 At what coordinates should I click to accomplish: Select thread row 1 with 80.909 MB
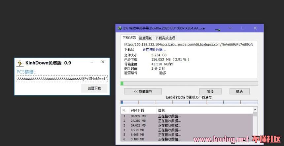[159, 116]
